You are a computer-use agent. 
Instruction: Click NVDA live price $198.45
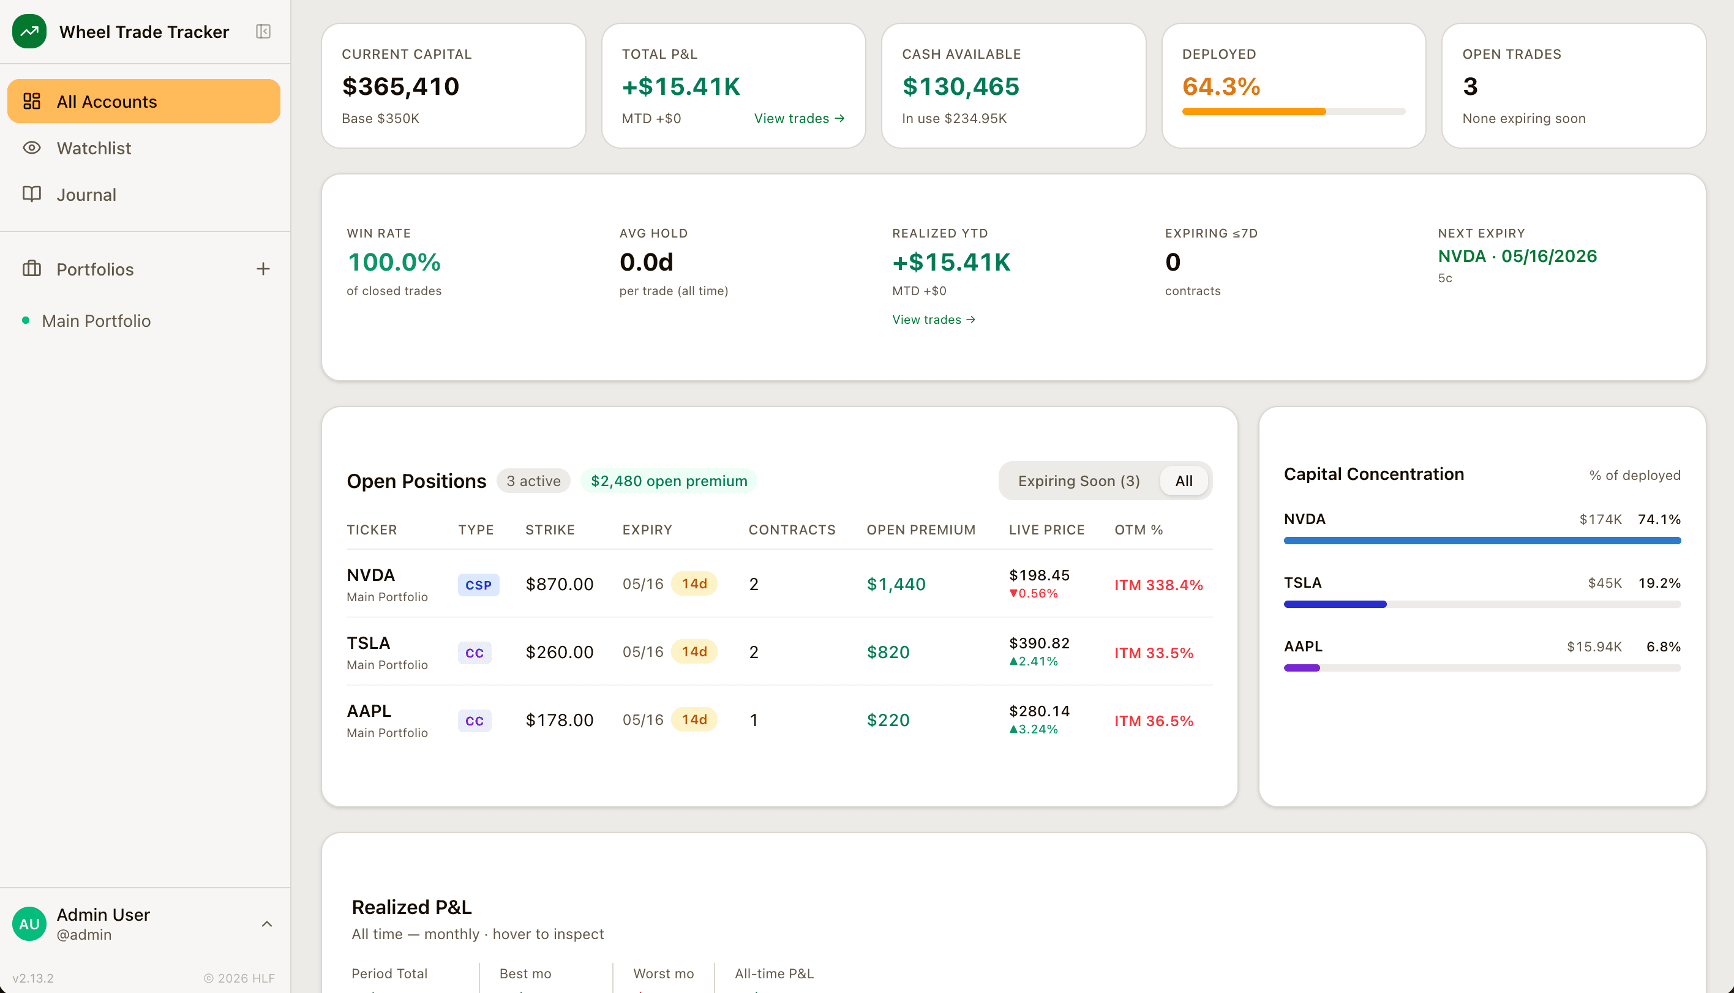pos(1039,575)
